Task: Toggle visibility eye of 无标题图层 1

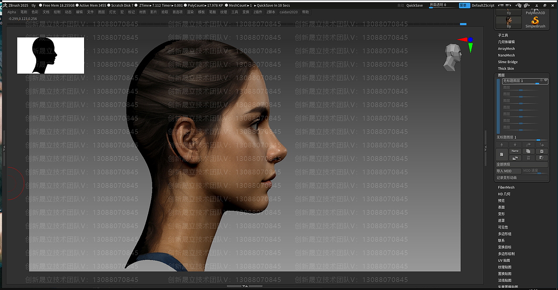Action: (x=546, y=80)
